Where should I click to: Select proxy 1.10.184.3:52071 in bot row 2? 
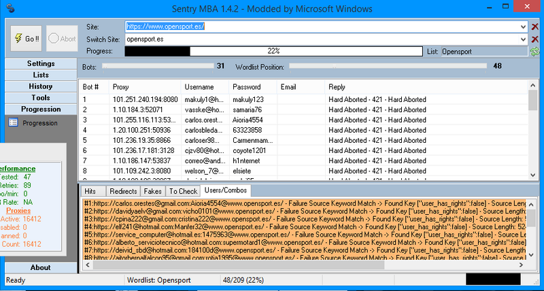138,110
